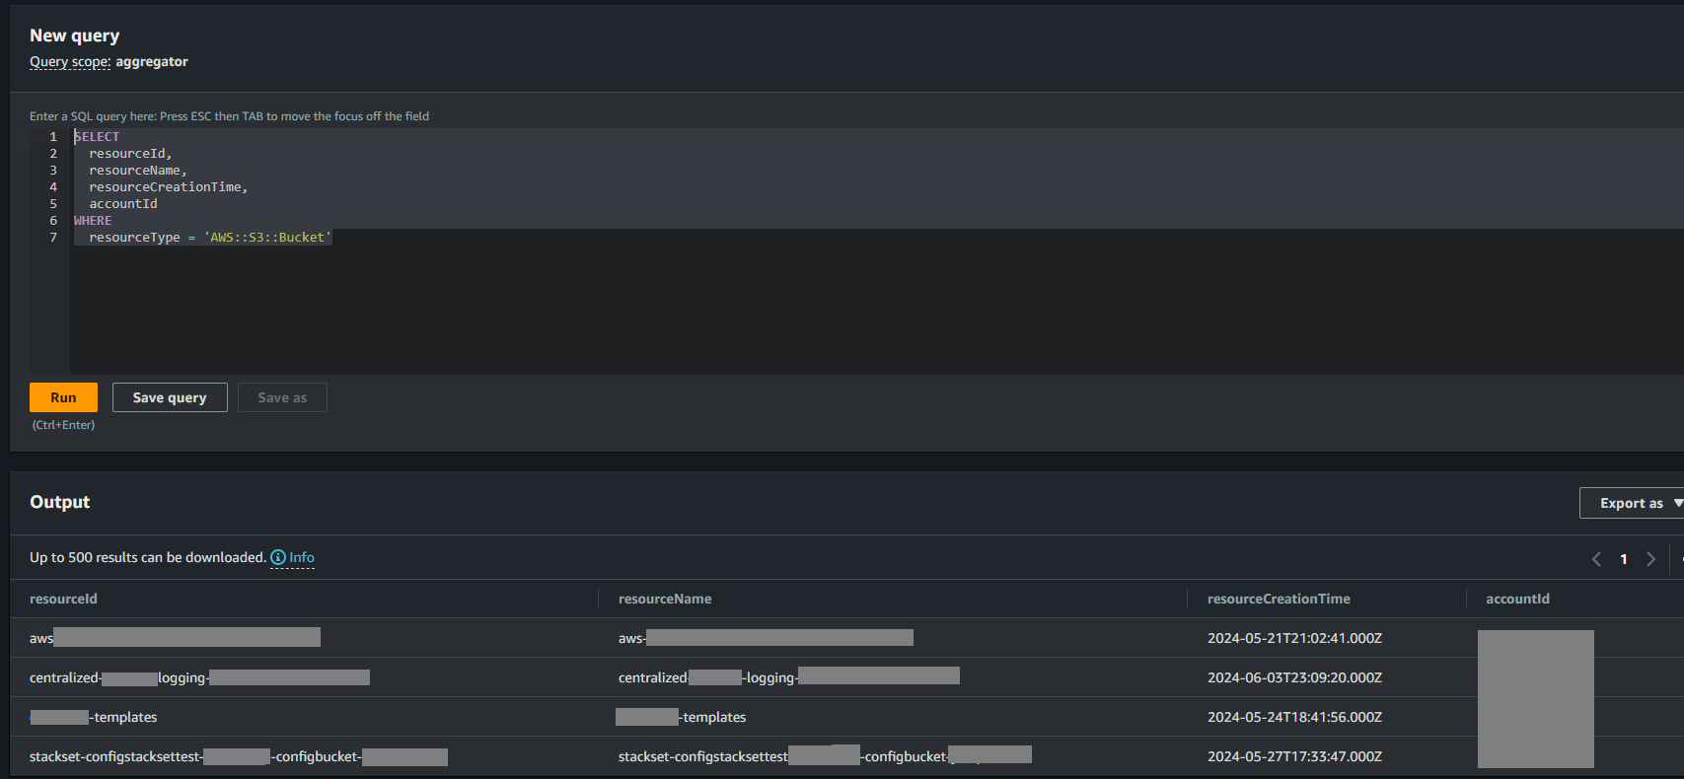Click the Info circle icon
The height and width of the screenshot is (779, 1684).
pos(278,557)
